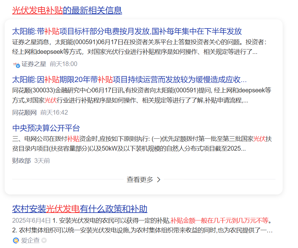
Task: Click the 前天16:42 timestamp
Action: (54, 113)
